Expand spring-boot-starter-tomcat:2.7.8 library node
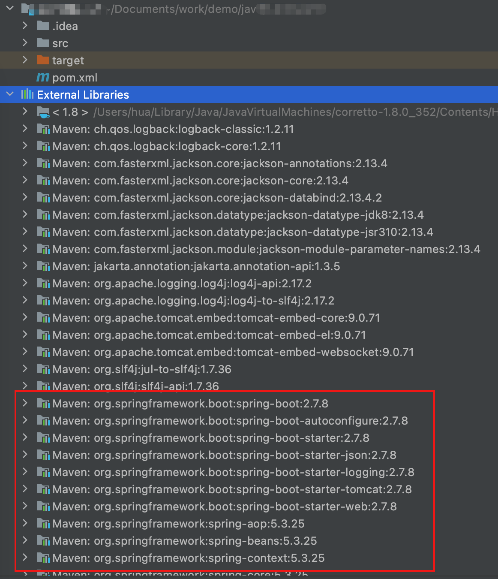Image resolution: width=498 pixels, height=579 pixels. point(25,489)
